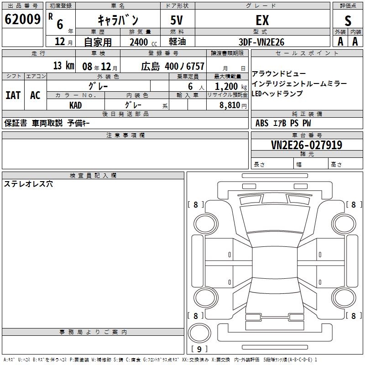Click the 幅 dimension field
This screenshot has height=365, width=365.
(311, 163)
